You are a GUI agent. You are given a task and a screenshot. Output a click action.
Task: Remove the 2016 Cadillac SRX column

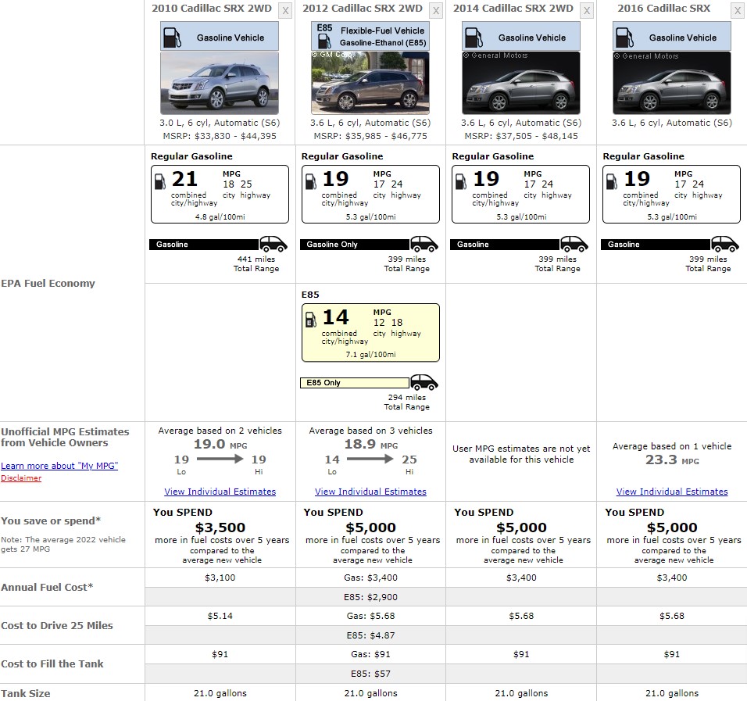[738, 11]
